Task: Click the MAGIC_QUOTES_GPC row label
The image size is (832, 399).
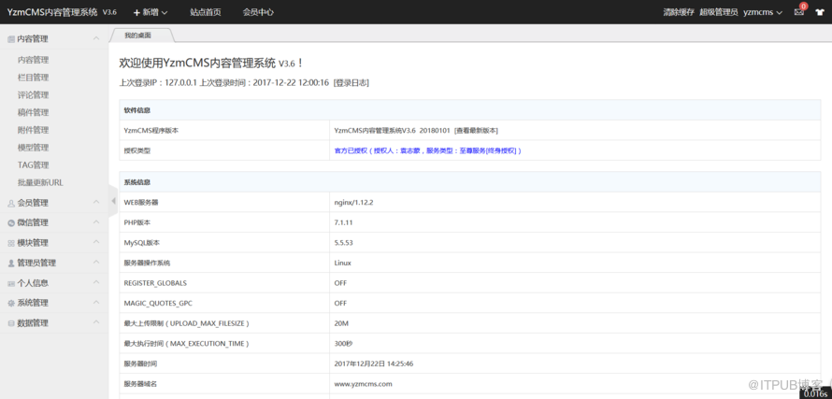Action: [x=158, y=304]
